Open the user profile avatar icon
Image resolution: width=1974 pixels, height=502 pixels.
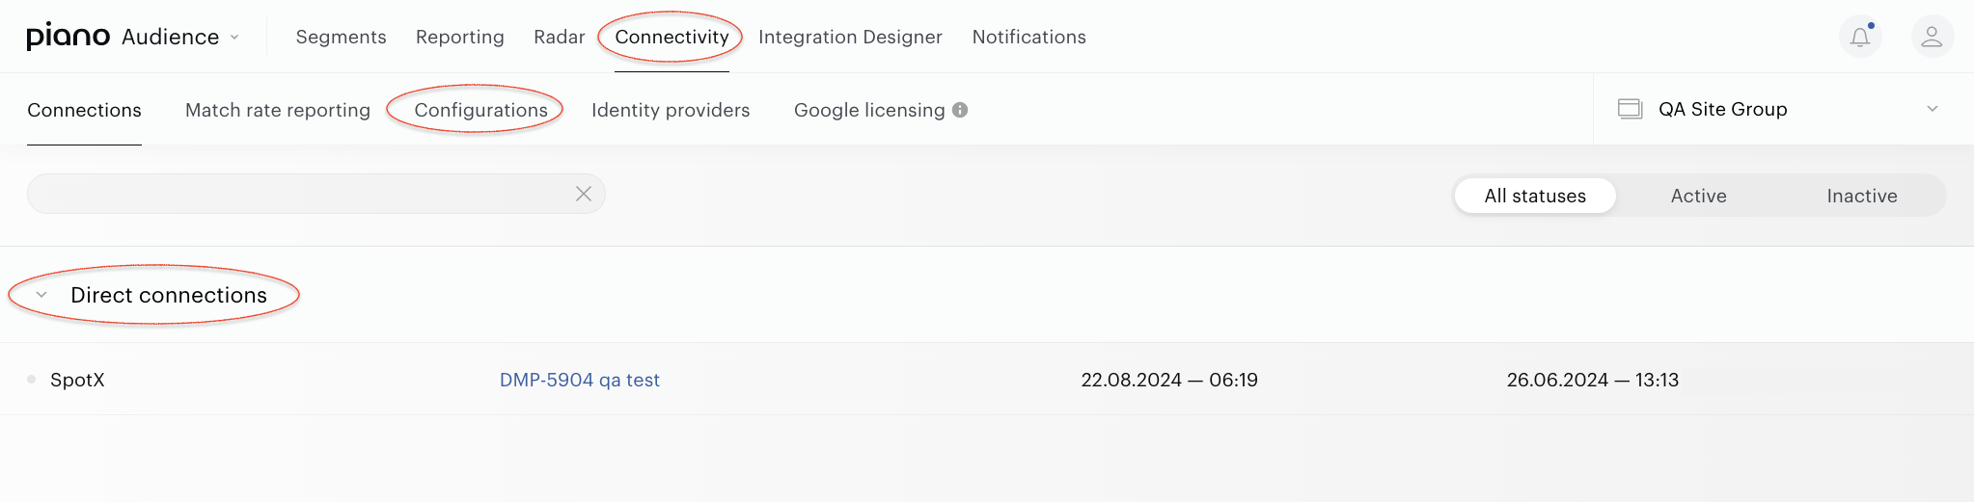[x=1932, y=37]
